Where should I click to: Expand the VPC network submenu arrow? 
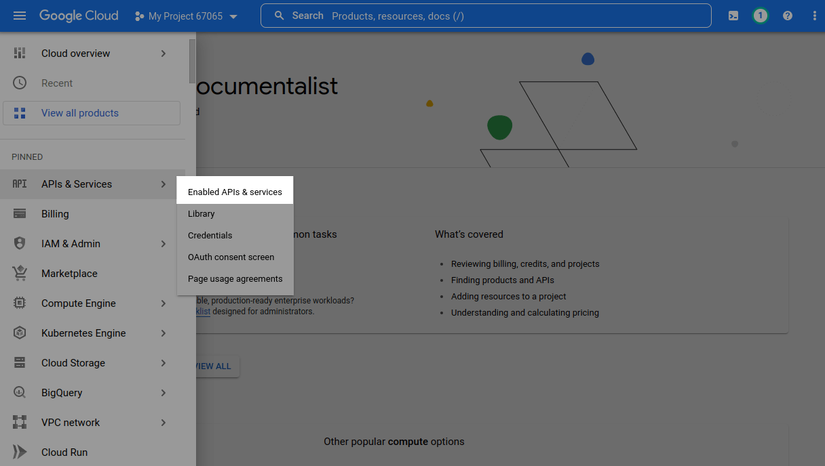coord(164,423)
